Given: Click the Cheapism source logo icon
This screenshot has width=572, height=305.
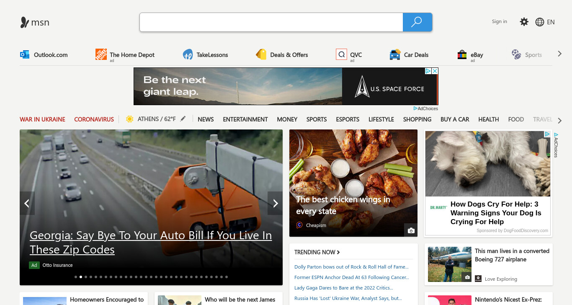Looking at the screenshot, I should pyautogui.click(x=299, y=225).
